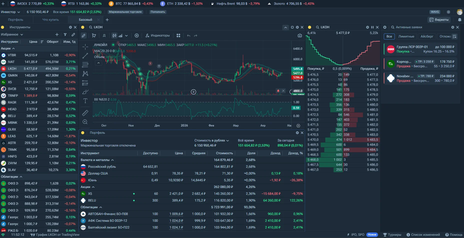
Task: Collapse the LKOH chart widget panel
Action: pos(286,27)
